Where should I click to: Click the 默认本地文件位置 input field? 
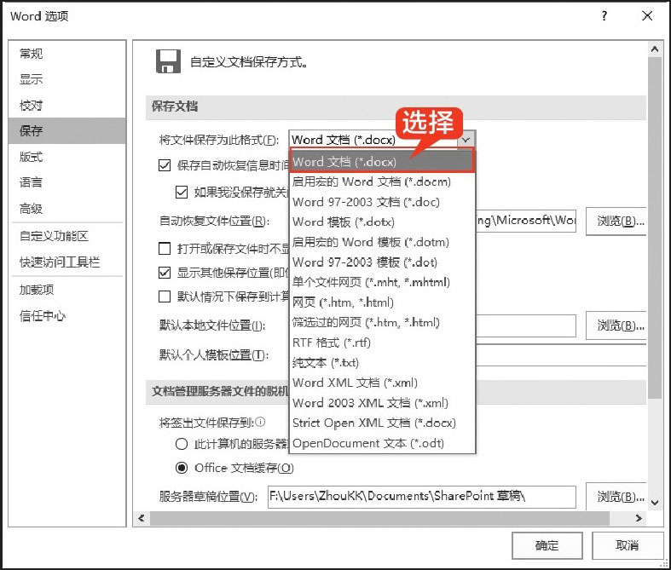coord(525,325)
